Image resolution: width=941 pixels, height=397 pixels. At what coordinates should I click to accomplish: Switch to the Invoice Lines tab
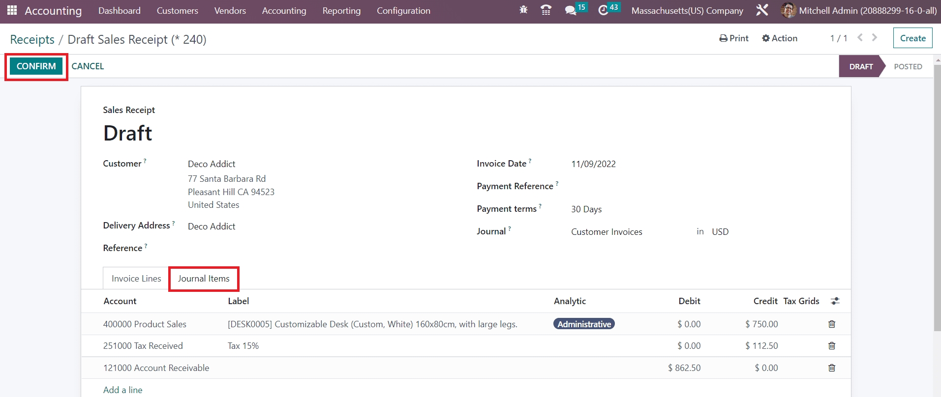pyautogui.click(x=136, y=279)
